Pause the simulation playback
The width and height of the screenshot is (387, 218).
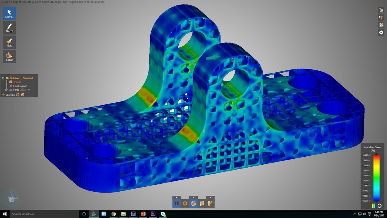[x=176, y=203]
